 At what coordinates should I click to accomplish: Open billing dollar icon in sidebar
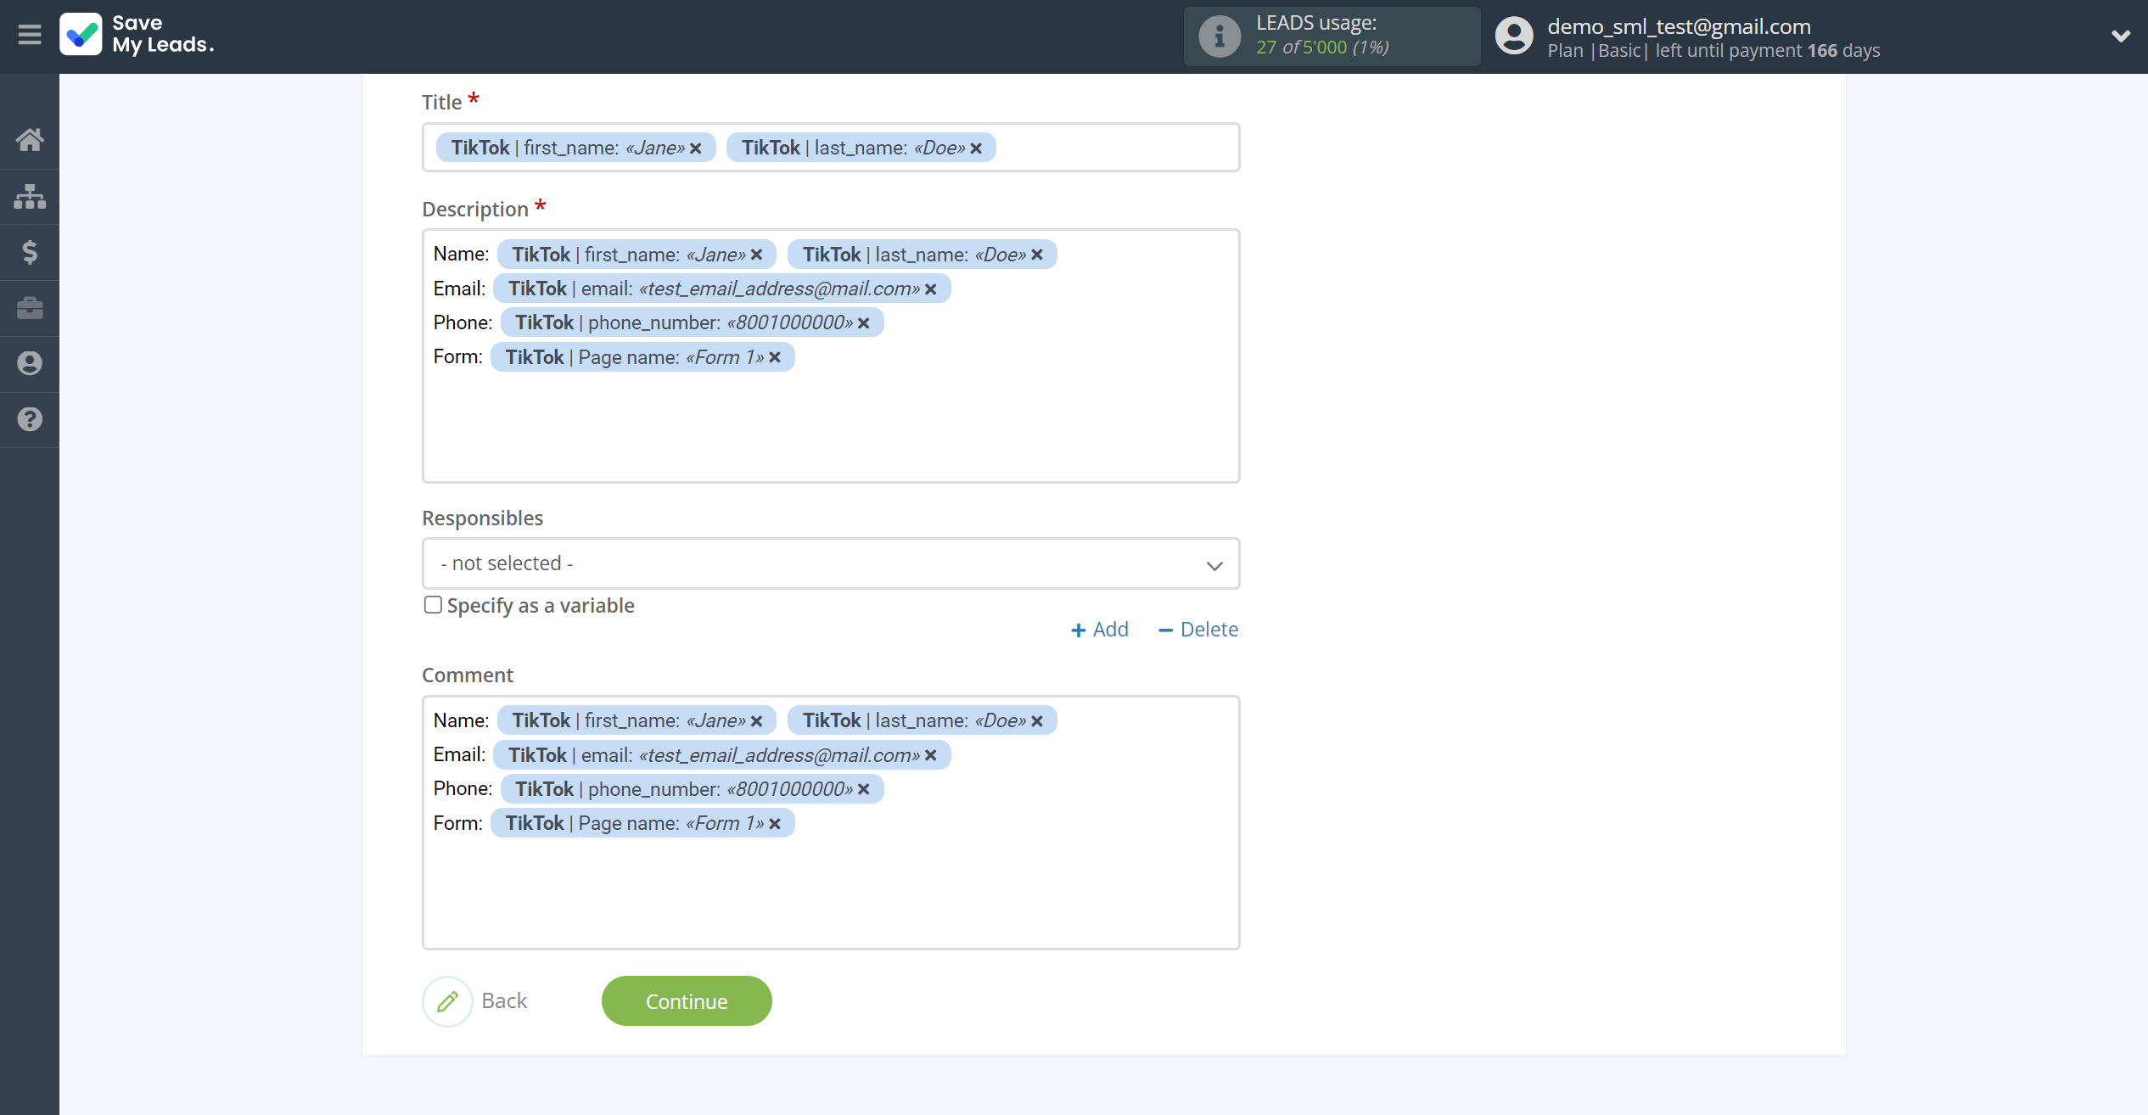(30, 252)
